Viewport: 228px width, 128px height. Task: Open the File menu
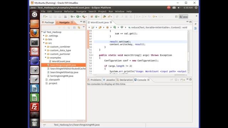[x=43, y=11]
